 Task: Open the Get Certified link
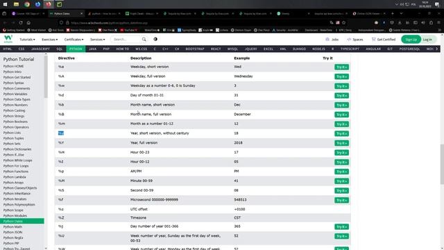[x=384, y=40]
